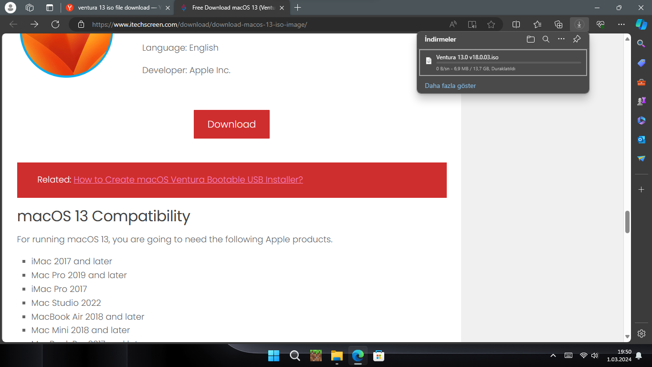Viewport: 652px width, 367px height.
Task: Open the sidebar Tools briefcase icon
Action: (641, 82)
